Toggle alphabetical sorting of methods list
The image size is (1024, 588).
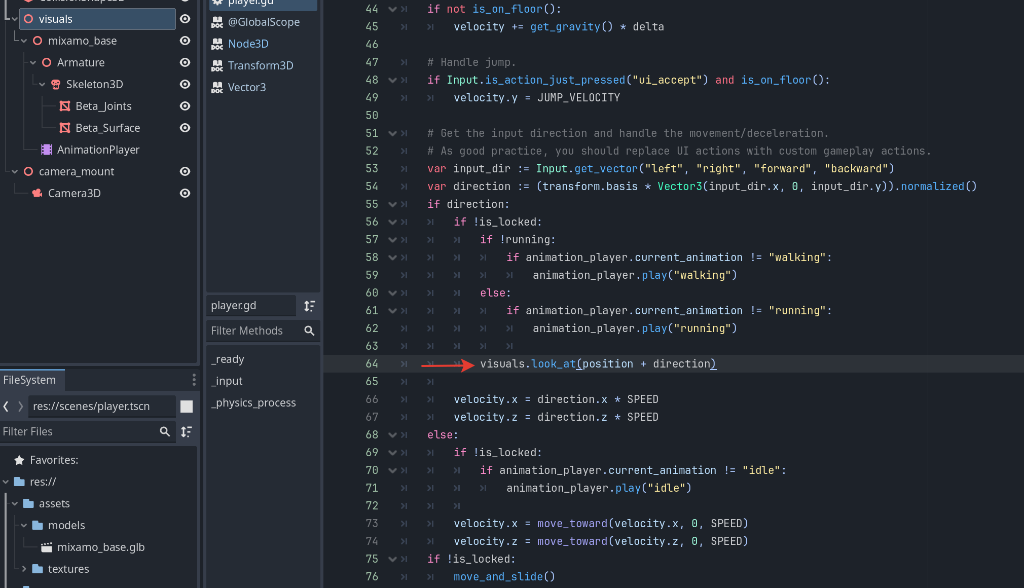(x=309, y=306)
